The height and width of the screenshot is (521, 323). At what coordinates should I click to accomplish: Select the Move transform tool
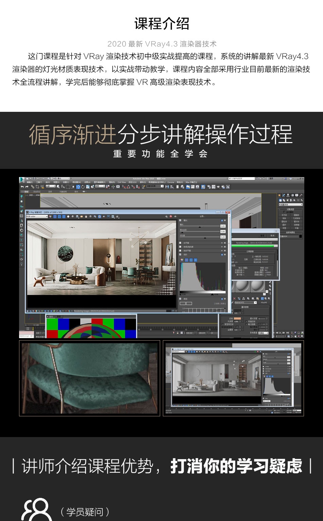click(x=78, y=187)
